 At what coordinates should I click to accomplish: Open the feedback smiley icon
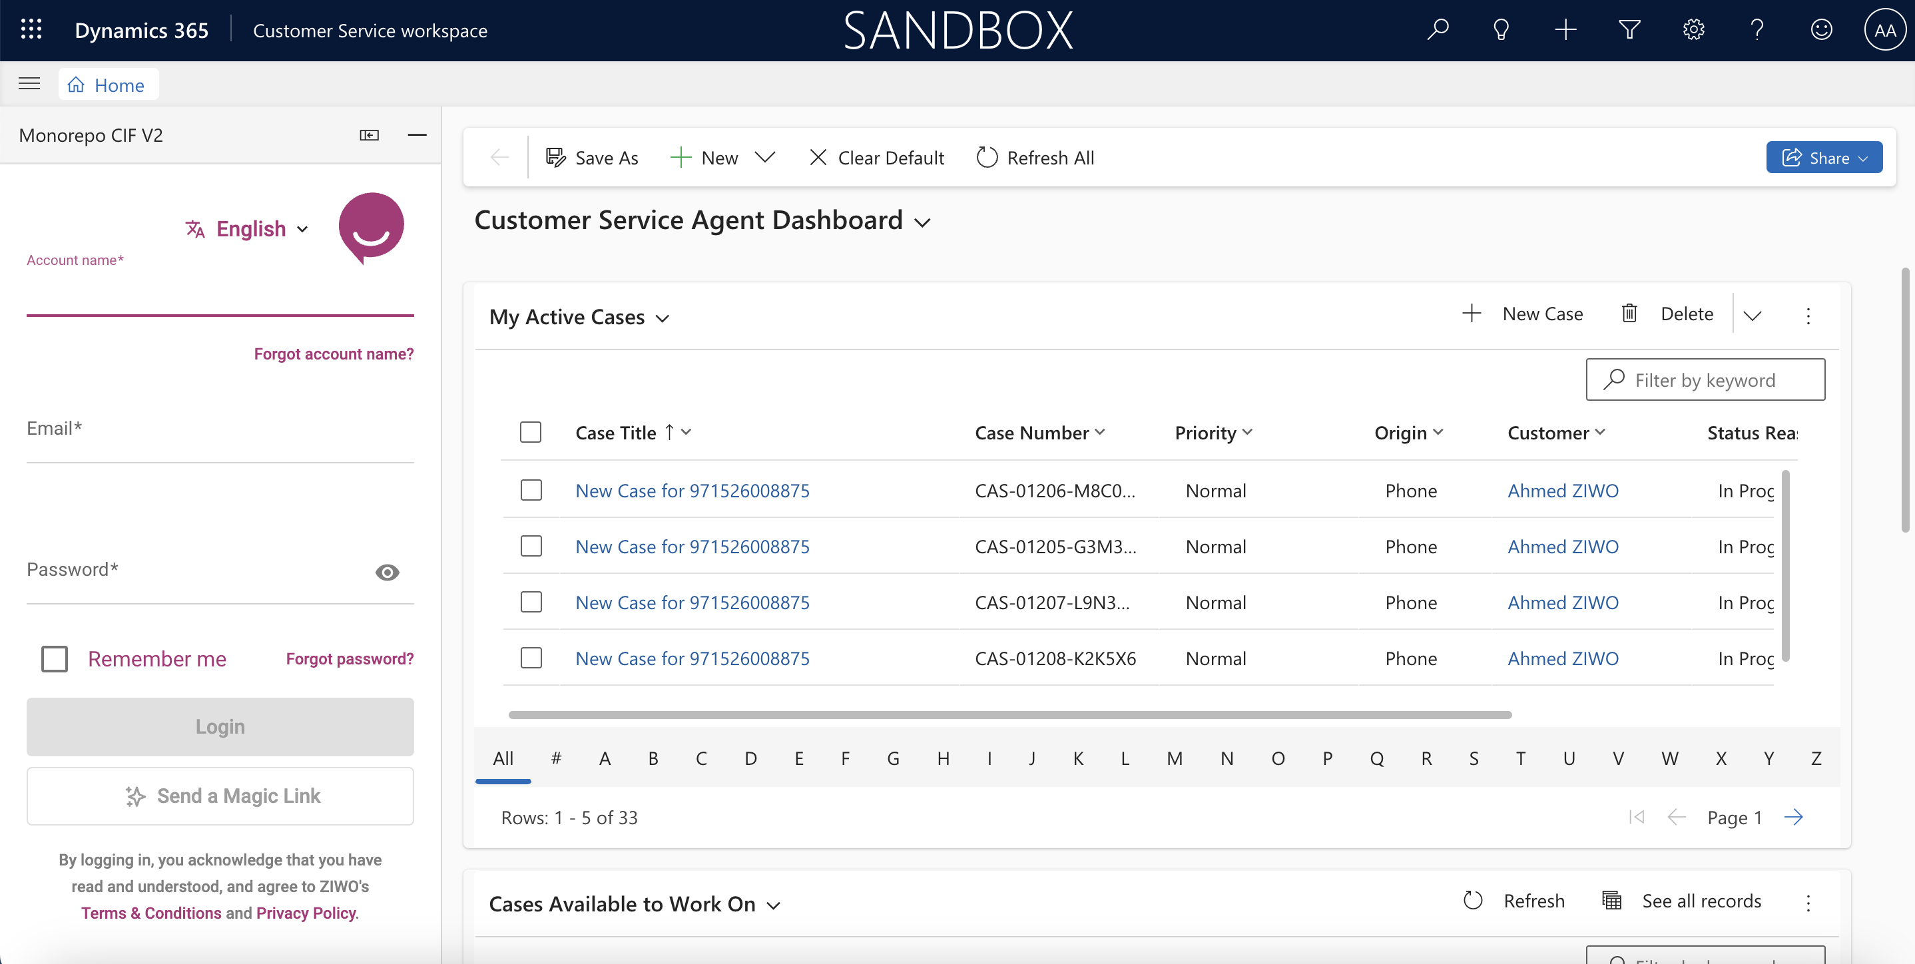[x=1821, y=30]
